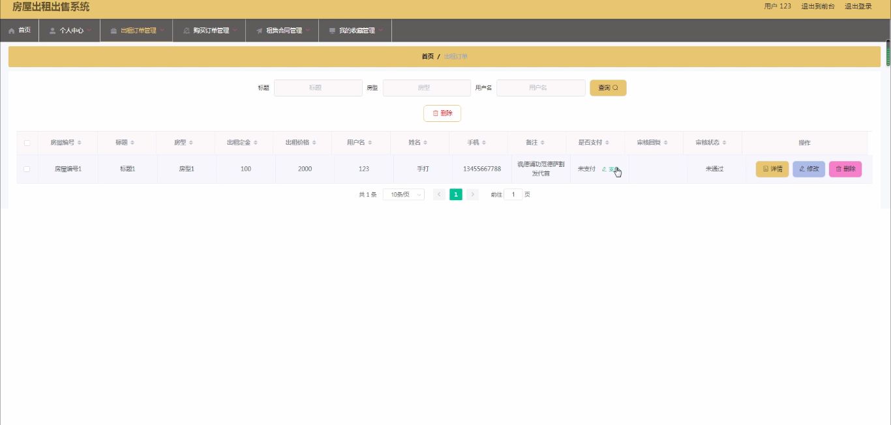Click the 房型1 cell in the table
Screen dimensions: 891x425
coord(187,169)
